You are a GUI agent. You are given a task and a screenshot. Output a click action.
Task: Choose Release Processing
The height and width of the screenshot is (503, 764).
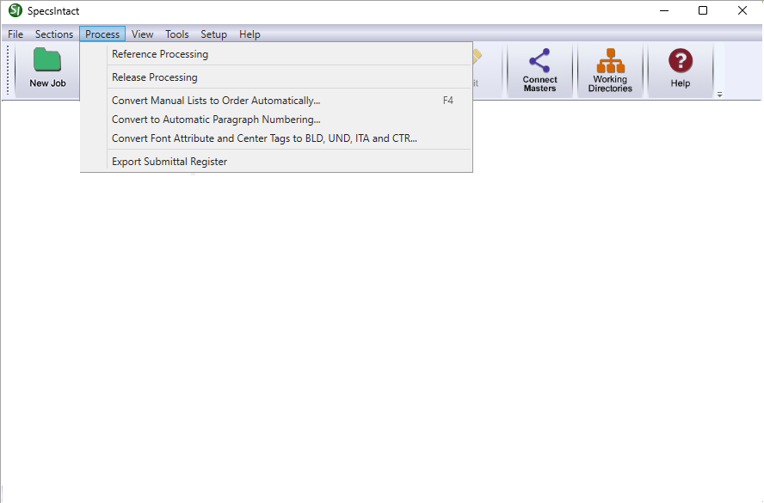155,77
